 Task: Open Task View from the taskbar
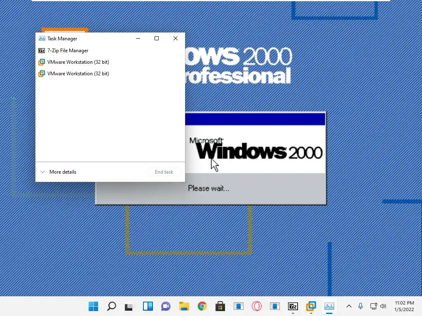[129, 306]
